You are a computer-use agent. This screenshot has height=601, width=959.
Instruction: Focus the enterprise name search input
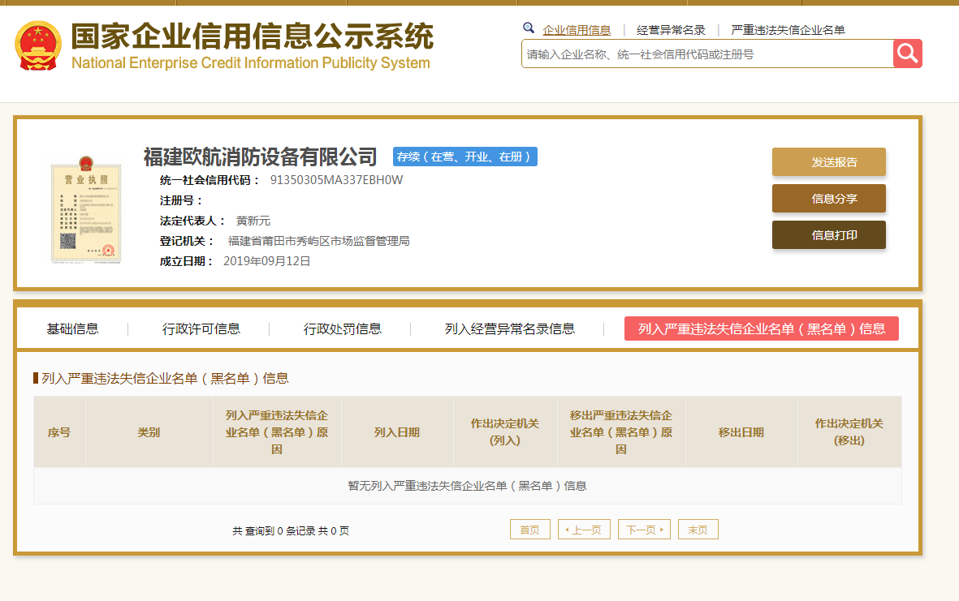[x=707, y=54]
